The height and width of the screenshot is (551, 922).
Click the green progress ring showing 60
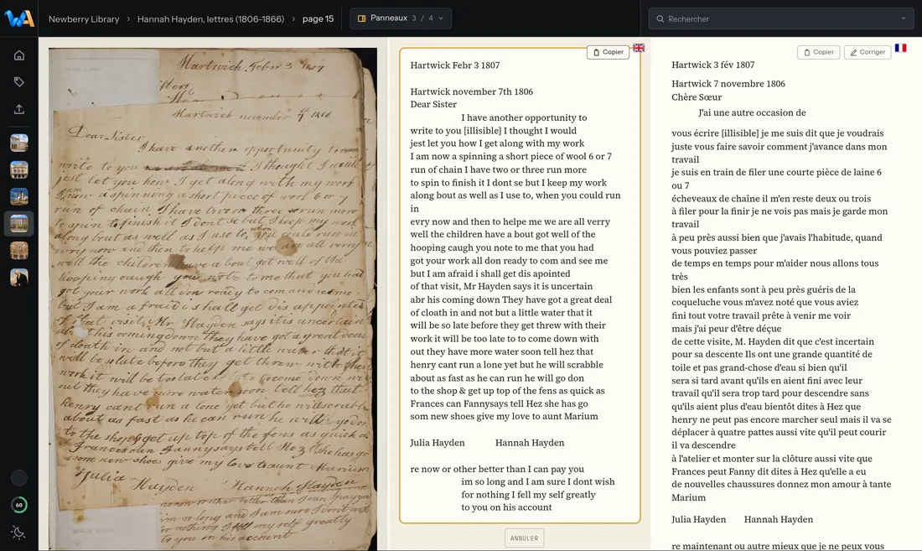pyautogui.click(x=18, y=505)
